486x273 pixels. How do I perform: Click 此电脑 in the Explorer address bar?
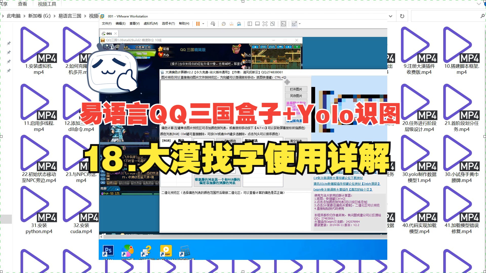(x=14, y=16)
